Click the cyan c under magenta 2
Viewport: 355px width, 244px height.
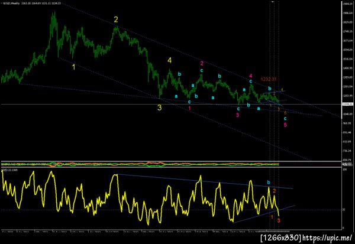pos(202,70)
